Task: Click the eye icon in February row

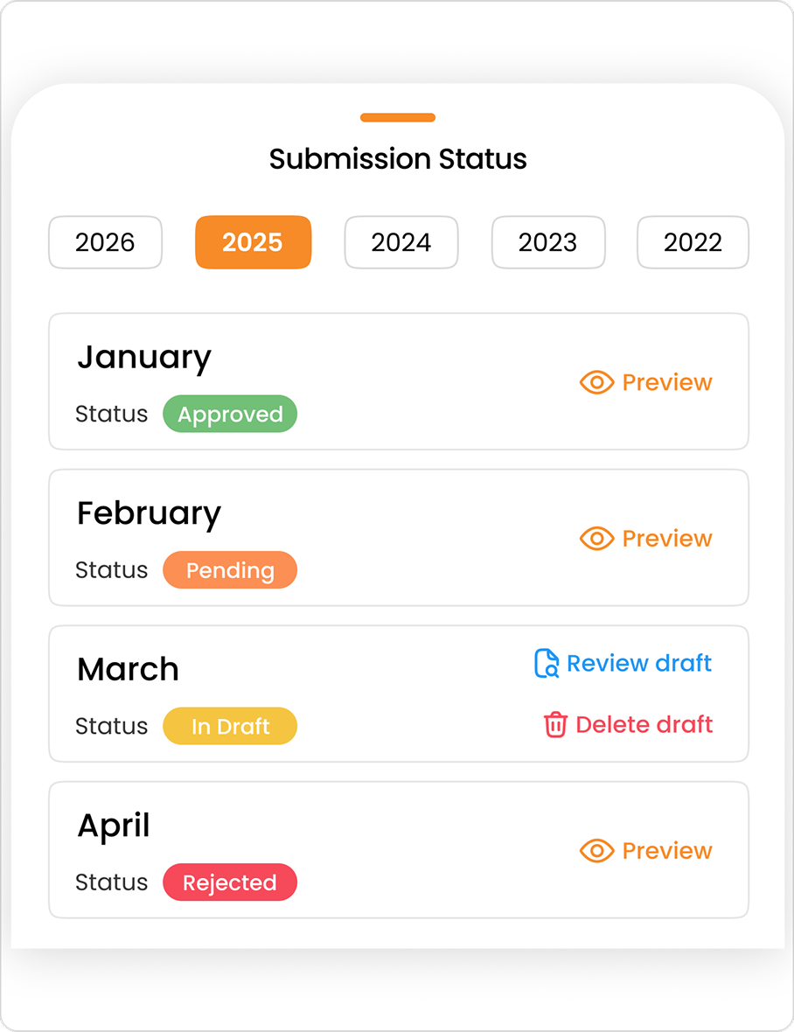Action: click(596, 539)
